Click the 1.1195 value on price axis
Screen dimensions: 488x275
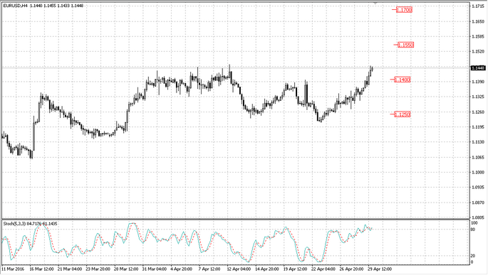(478, 127)
